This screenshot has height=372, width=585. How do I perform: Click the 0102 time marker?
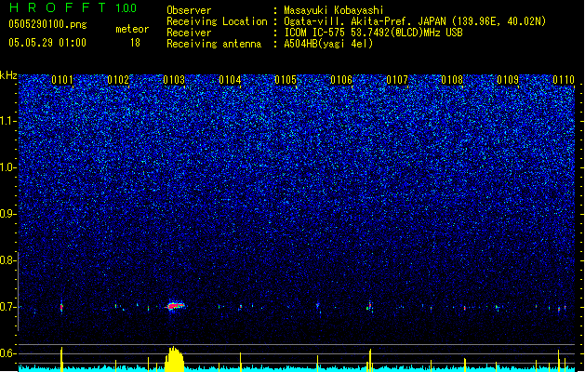pyautogui.click(x=118, y=80)
